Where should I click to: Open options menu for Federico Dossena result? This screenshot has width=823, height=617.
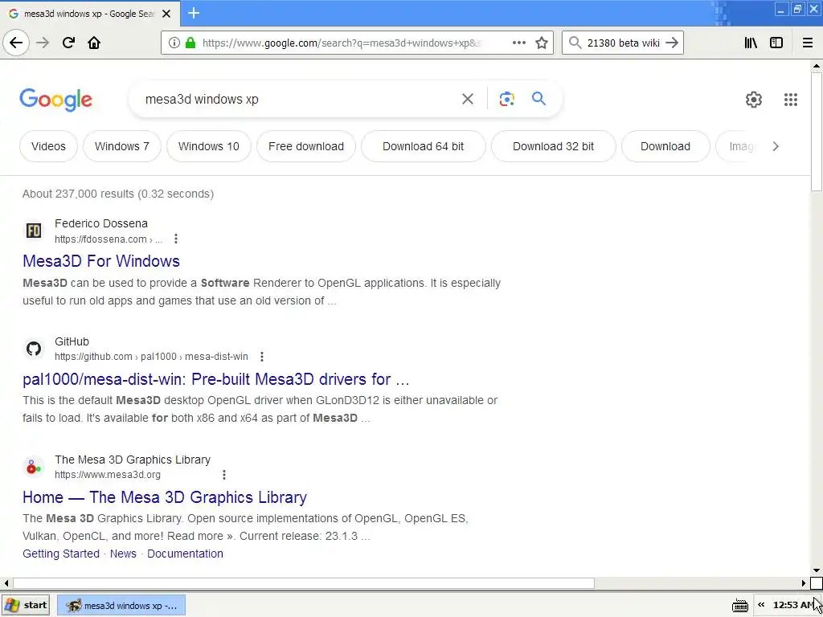(x=176, y=239)
